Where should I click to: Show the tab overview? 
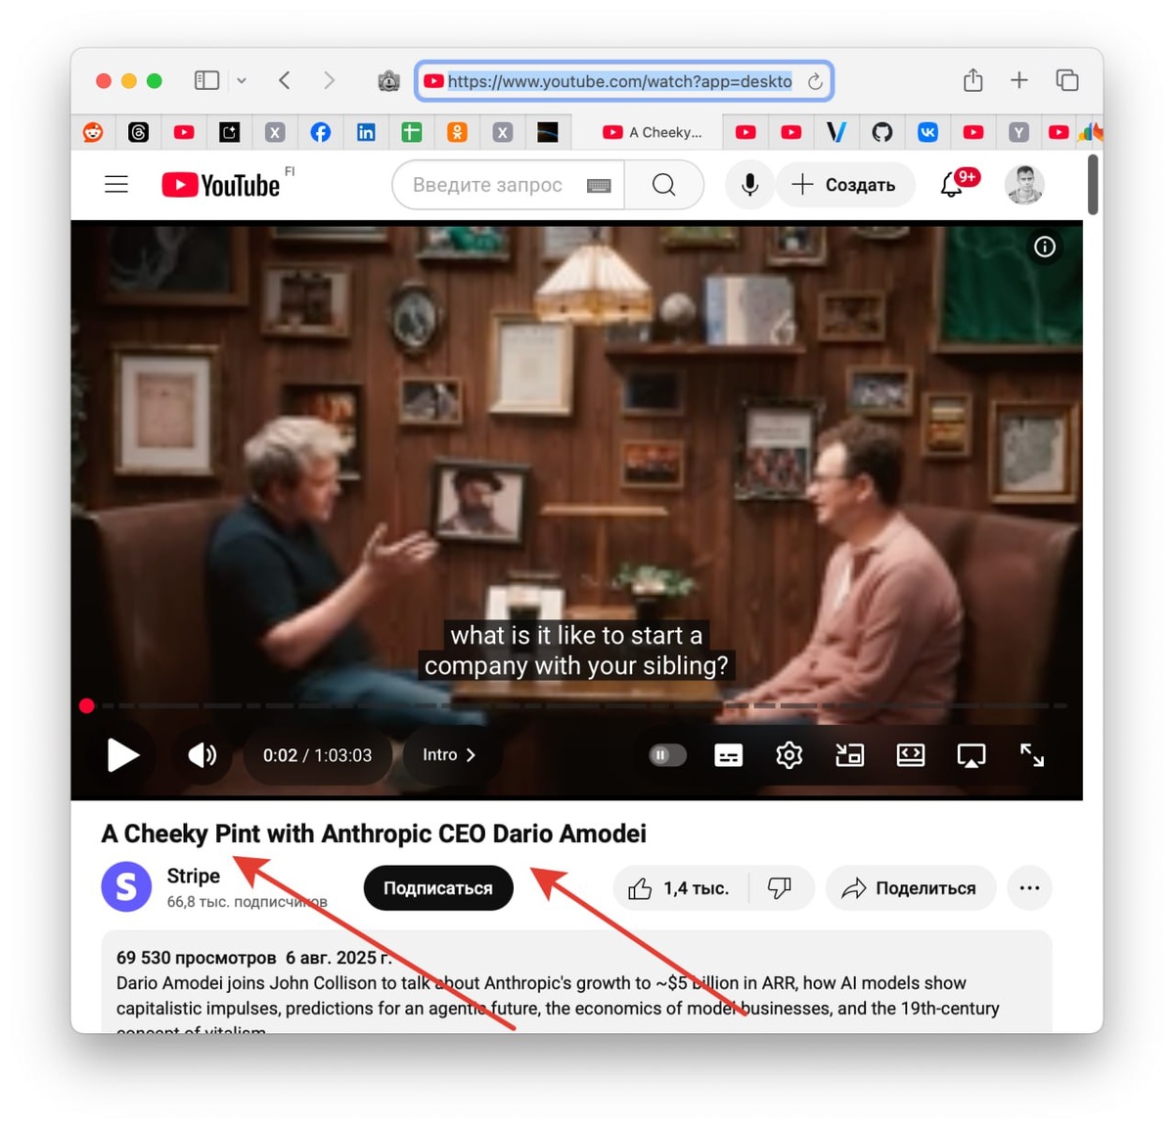(x=1067, y=80)
